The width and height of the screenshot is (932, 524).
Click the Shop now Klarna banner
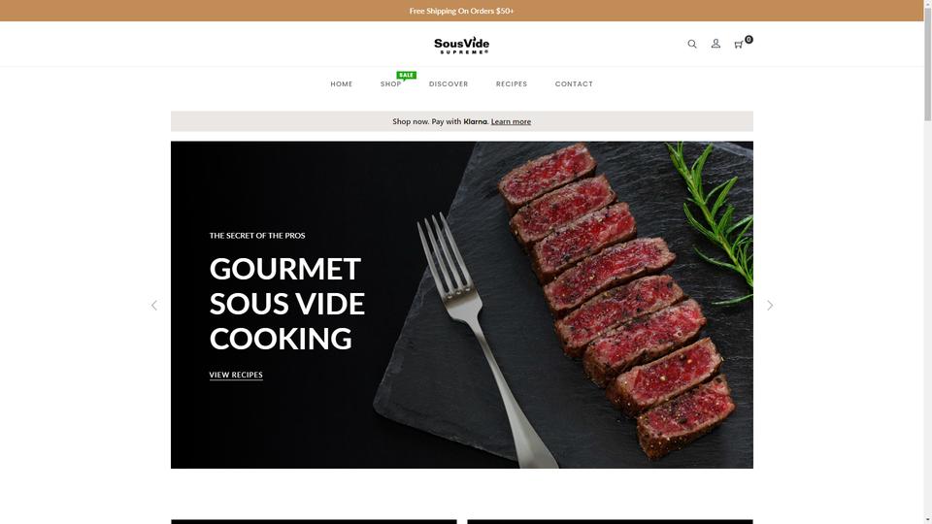coord(462,121)
